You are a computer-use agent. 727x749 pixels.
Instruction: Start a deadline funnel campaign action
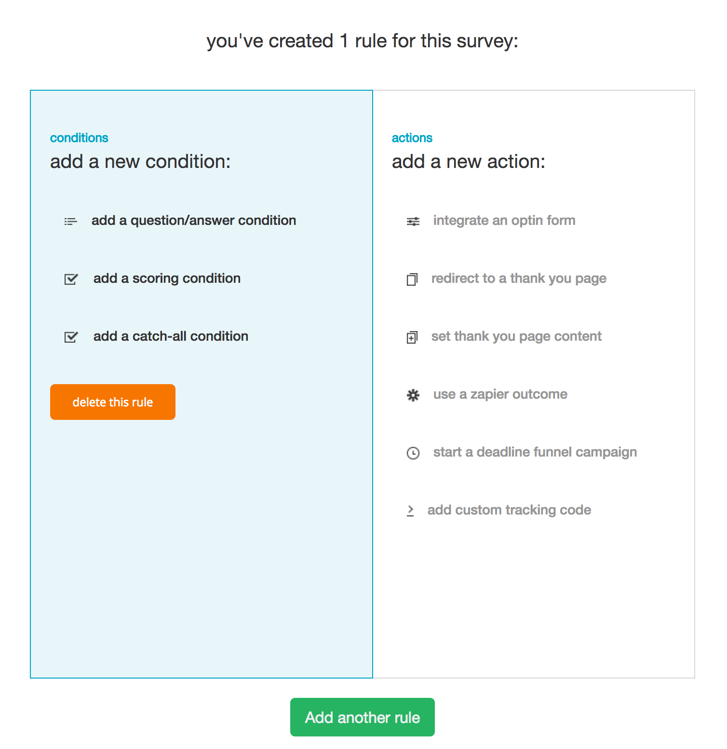535,452
